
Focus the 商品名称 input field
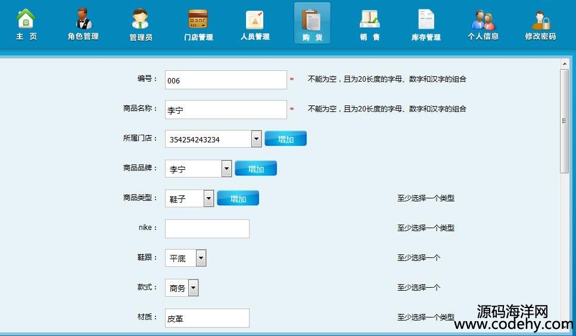[226, 110]
